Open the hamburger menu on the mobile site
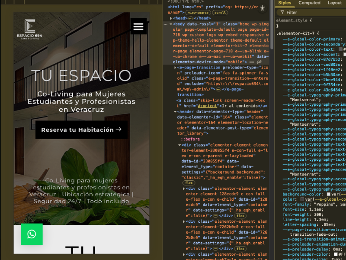The image size is (346, 260). coord(138,26)
